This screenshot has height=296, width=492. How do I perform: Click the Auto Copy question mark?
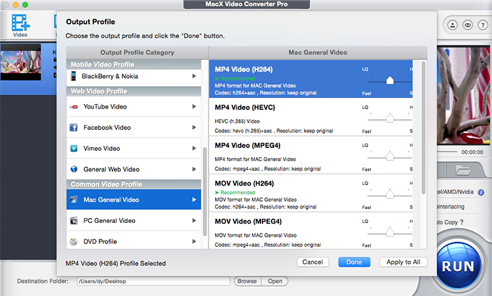(462, 222)
